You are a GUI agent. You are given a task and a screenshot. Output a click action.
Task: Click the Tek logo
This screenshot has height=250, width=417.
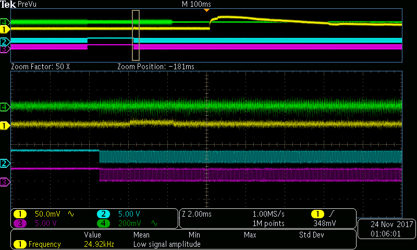[x=8, y=4]
